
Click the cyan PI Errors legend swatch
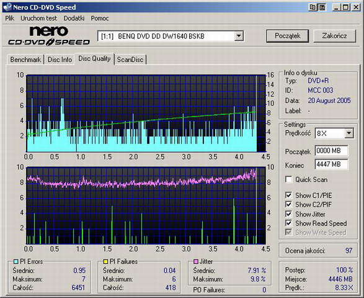click(16, 261)
